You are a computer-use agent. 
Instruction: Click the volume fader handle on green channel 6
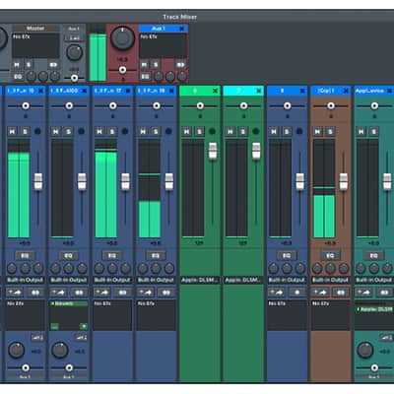(x=213, y=151)
